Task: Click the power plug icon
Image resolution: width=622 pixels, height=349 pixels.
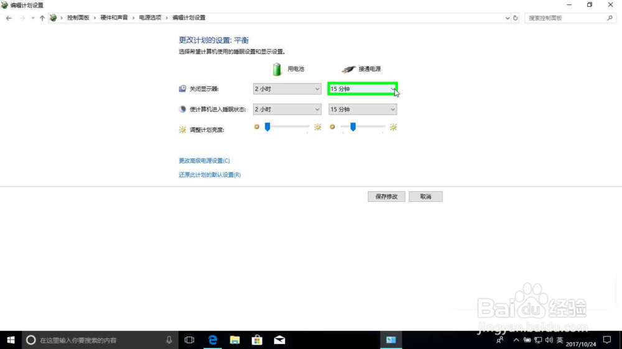Action: coord(349,70)
